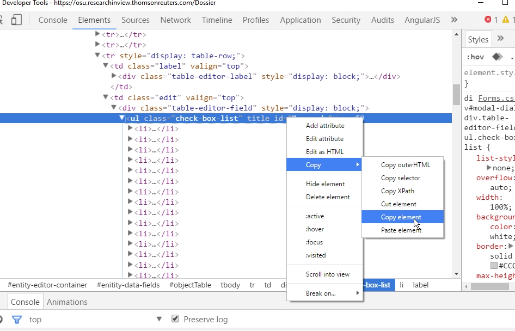Choose Edit attribute from context menu

point(325,139)
